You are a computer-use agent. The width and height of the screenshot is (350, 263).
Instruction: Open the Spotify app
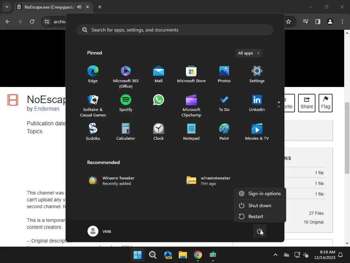[x=126, y=103]
